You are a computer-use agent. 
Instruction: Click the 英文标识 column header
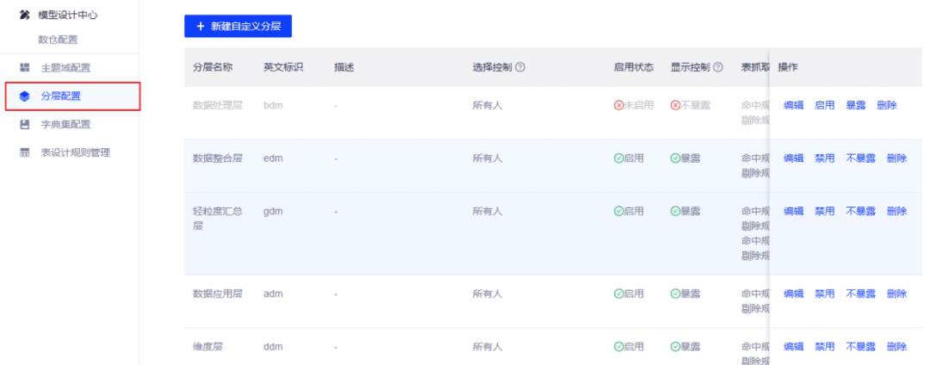(x=283, y=67)
